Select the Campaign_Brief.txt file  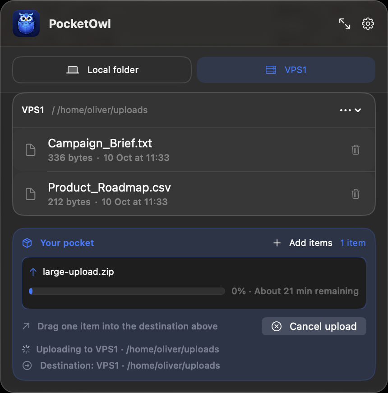point(194,150)
